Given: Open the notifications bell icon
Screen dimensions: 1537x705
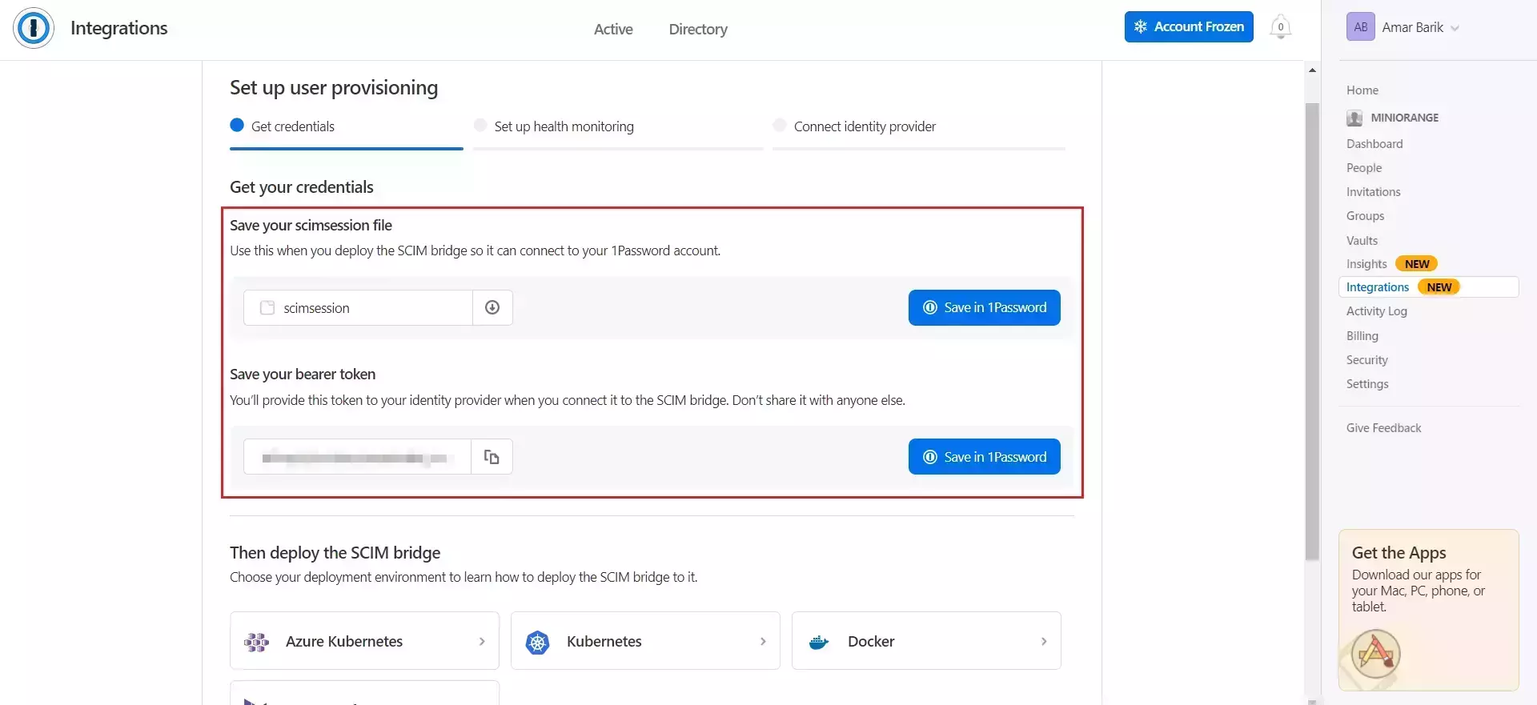Looking at the screenshot, I should coord(1280,27).
